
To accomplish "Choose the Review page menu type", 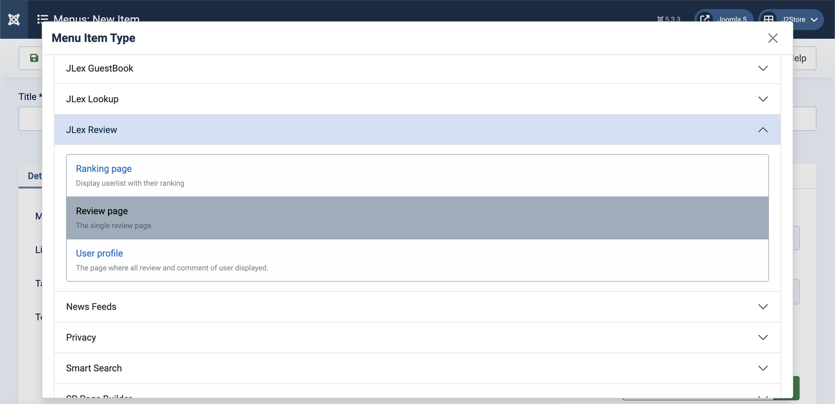I will (x=417, y=218).
